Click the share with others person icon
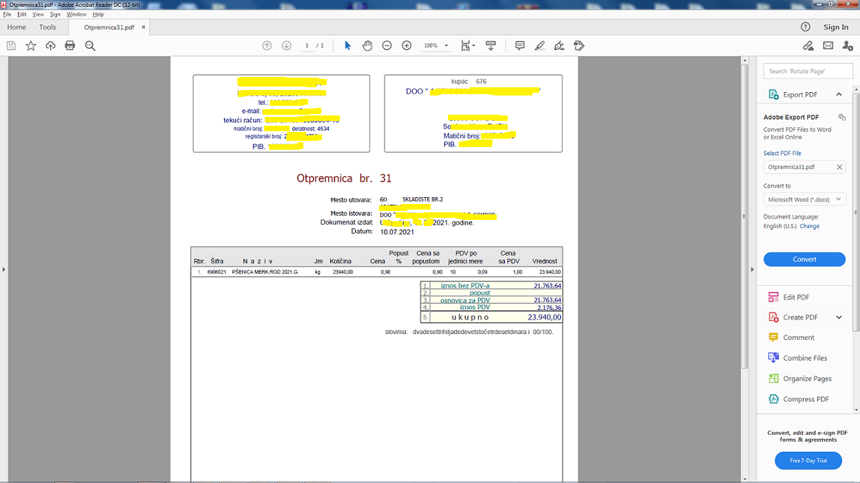Image resolution: width=860 pixels, height=483 pixels. click(x=848, y=45)
